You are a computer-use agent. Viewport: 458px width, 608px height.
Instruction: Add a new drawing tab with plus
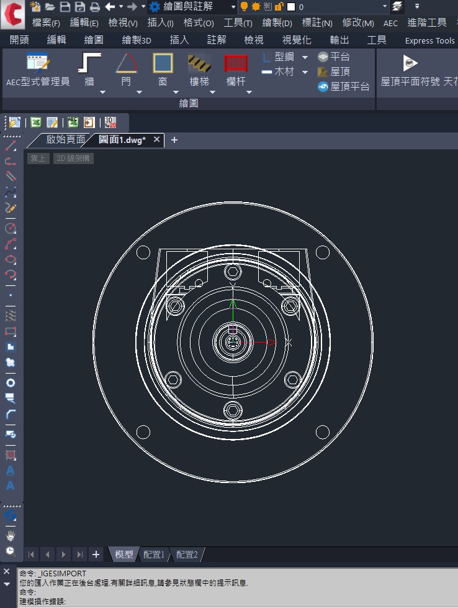[174, 140]
